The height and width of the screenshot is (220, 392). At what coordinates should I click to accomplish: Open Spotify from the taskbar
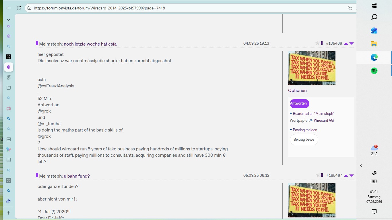pos(374,71)
